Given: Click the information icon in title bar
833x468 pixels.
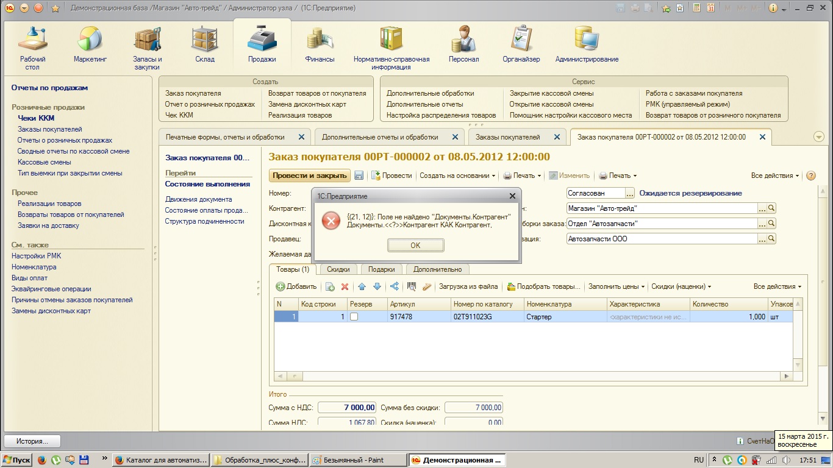Looking at the screenshot, I should [773, 8].
